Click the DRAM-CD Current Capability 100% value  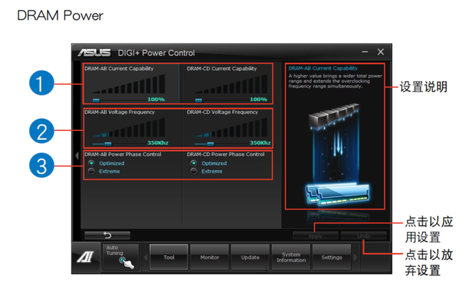pos(258,99)
